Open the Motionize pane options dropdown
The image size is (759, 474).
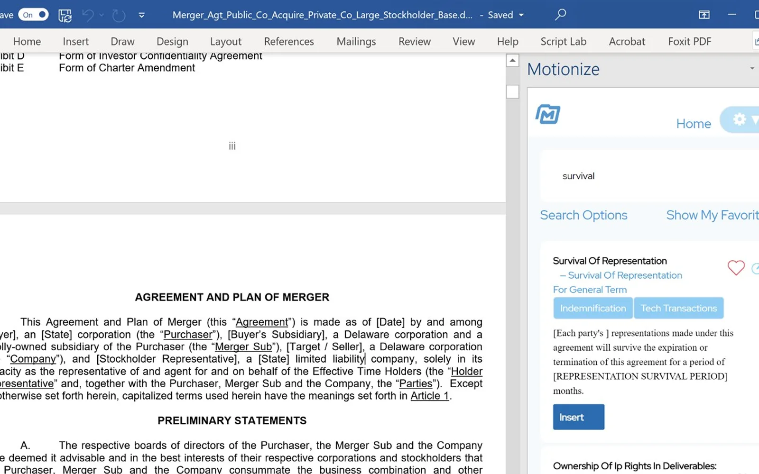click(752, 69)
